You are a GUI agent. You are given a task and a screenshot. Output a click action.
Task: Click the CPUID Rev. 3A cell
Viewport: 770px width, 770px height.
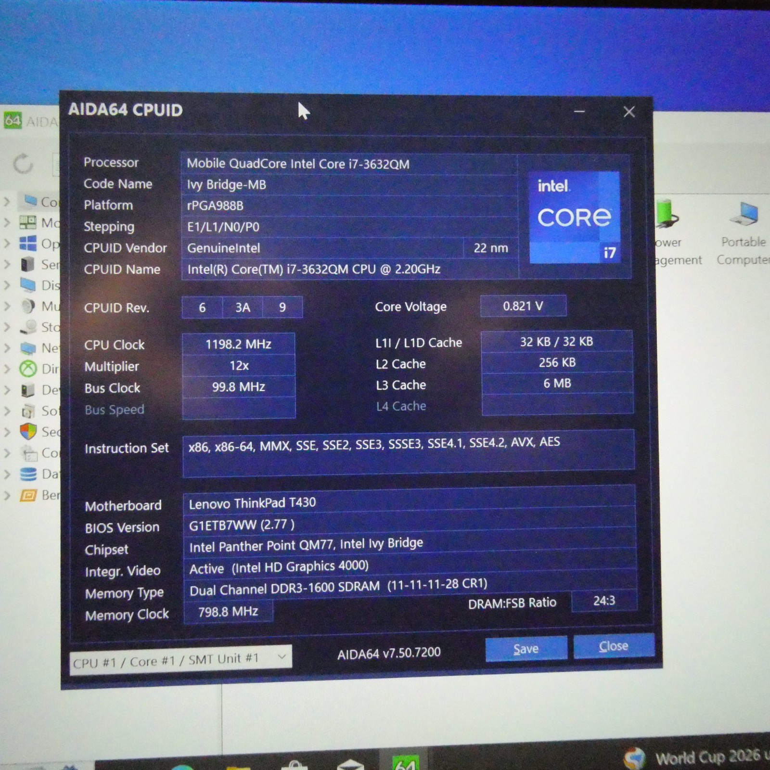(x=243, y=308)
